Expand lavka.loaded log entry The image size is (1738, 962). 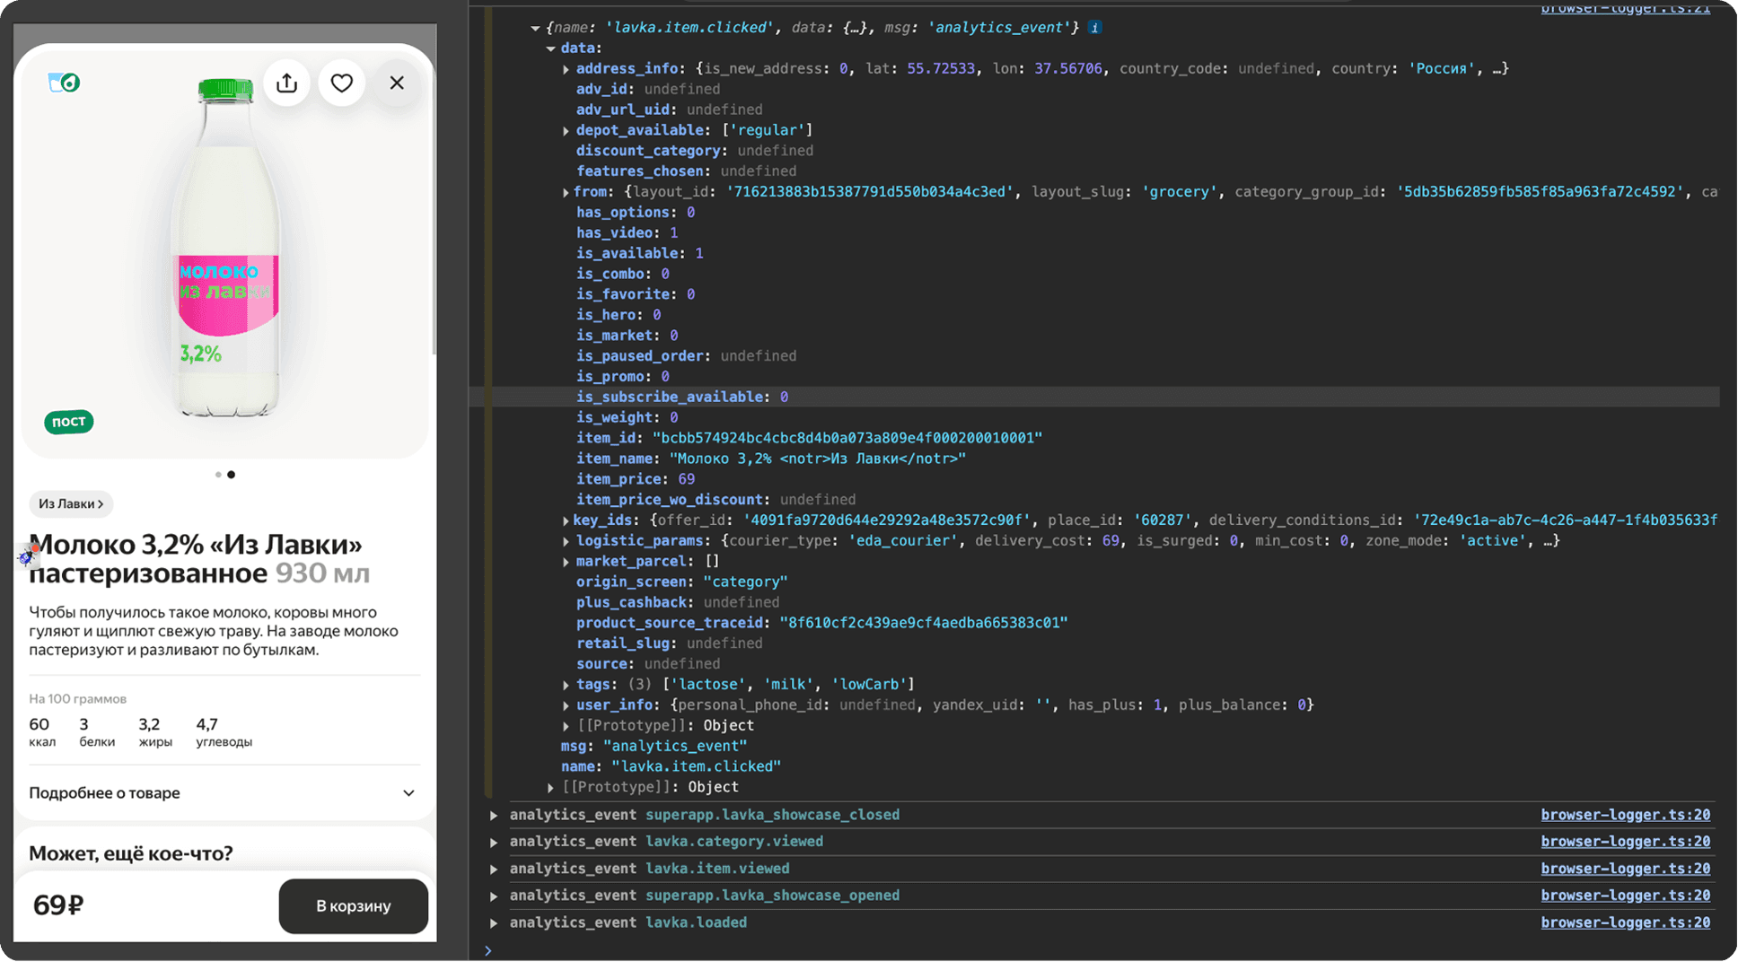[x=494, y=923]
